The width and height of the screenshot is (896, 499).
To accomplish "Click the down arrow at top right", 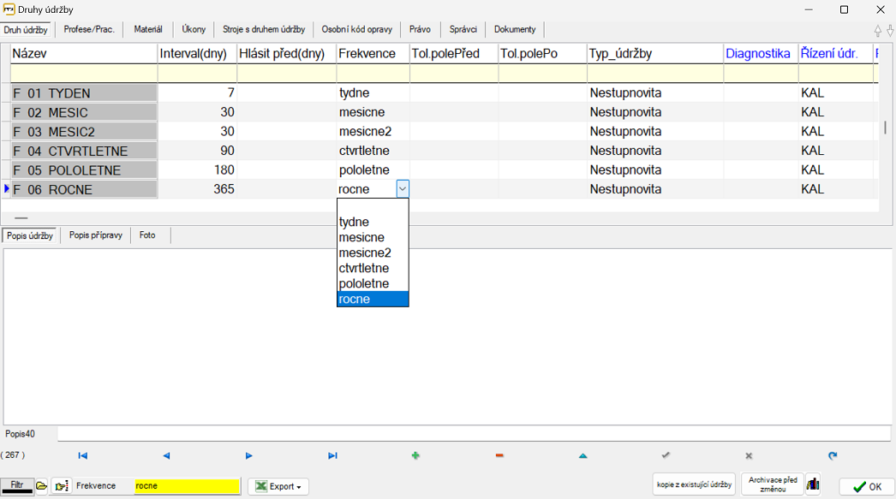I will (x=890, y=30).
